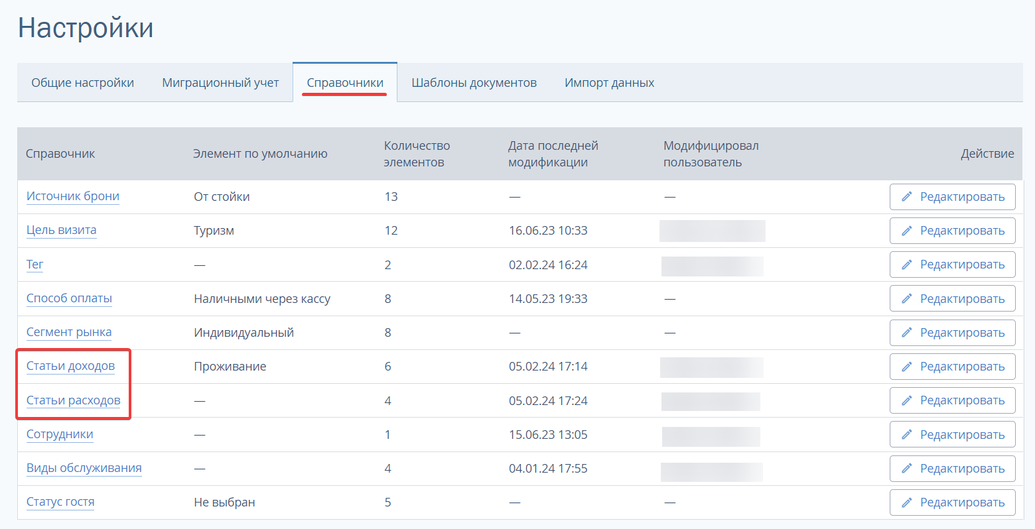The image size is (1035, 529).
Task: Click pencil icon in Сегмент рынка row
Action: (907, 332)
